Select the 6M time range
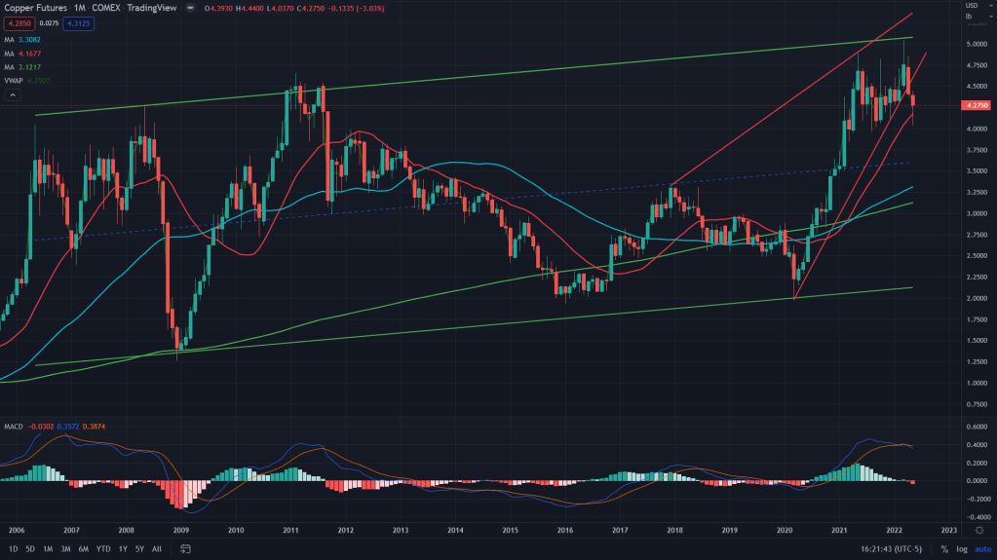Viewport: 997px width, 560px height. [84, 549]
